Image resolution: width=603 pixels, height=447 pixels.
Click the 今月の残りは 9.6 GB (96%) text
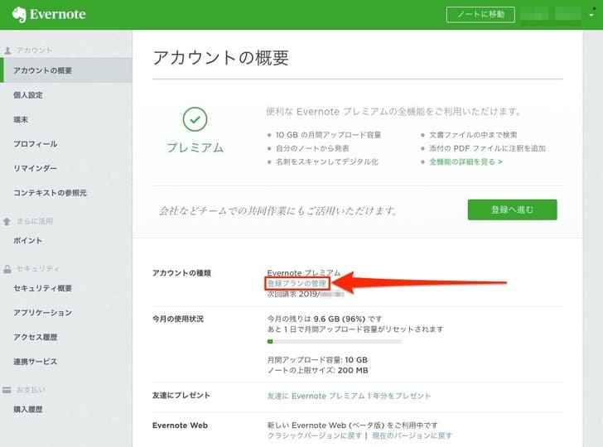click(325, 319)
